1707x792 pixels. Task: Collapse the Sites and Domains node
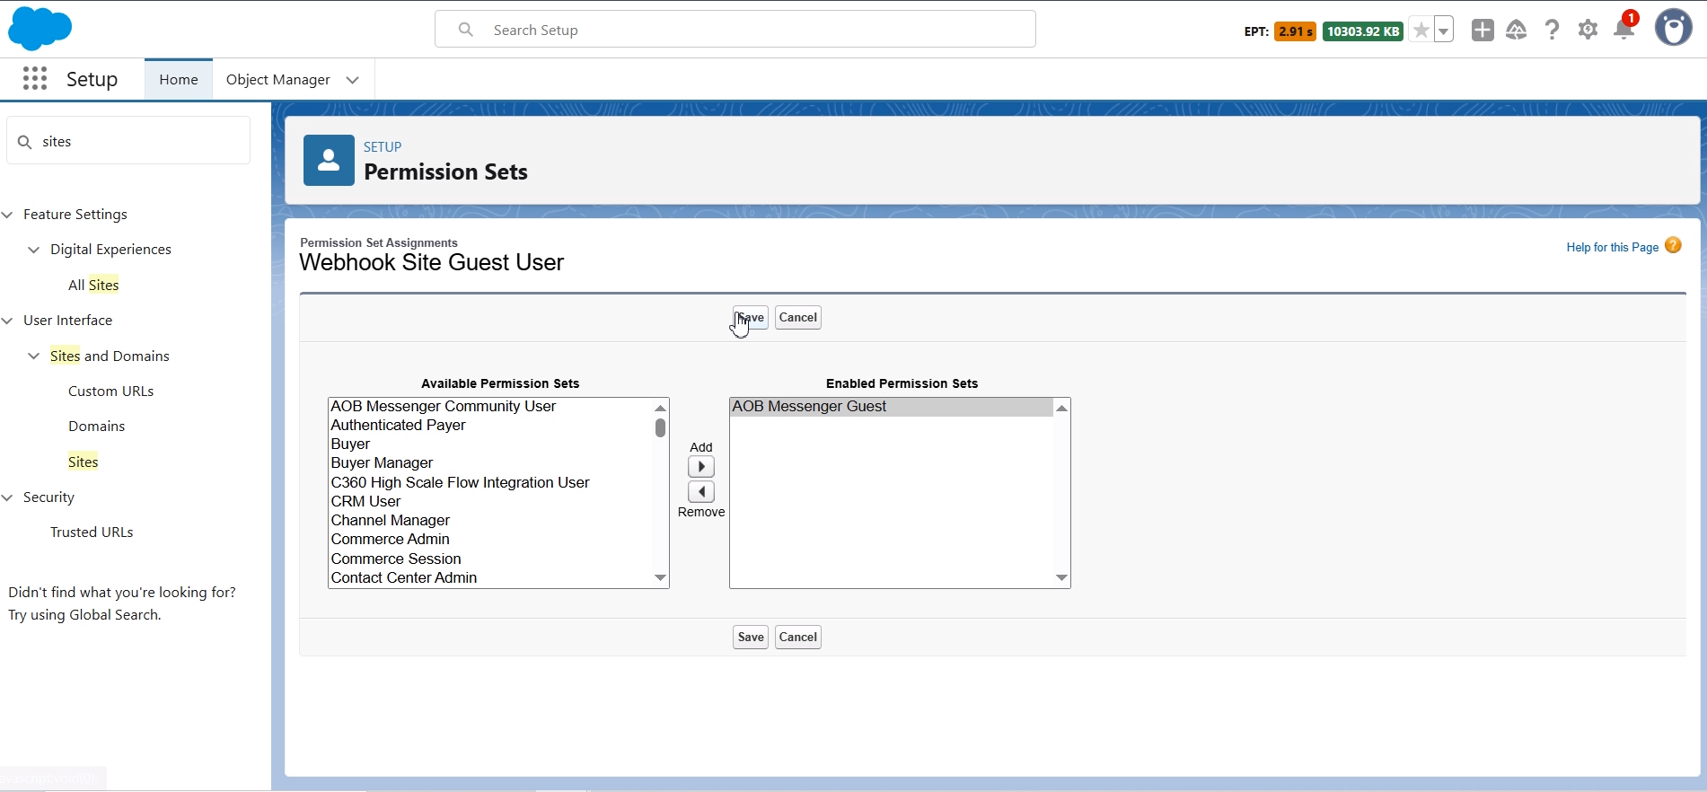pyautogui.click(x=34, y=356)
